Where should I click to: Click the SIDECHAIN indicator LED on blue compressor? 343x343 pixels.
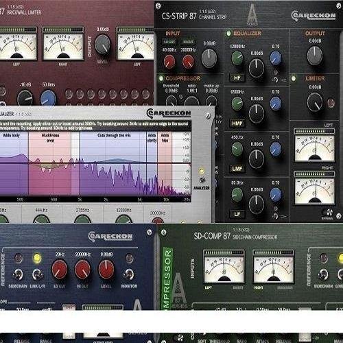[x=19, y=258]
